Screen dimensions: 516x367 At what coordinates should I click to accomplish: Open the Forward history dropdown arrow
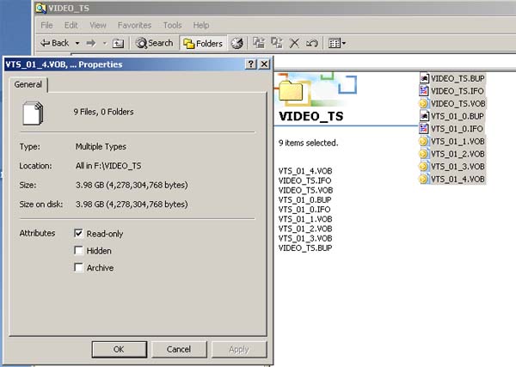105,43
